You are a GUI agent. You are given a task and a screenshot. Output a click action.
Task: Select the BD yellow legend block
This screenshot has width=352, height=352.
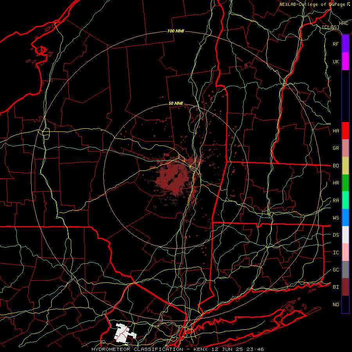pyautogui.click(x=345, y=166)
